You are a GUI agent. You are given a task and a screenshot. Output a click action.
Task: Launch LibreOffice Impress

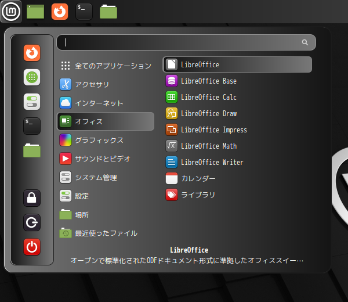coord(237,130)
